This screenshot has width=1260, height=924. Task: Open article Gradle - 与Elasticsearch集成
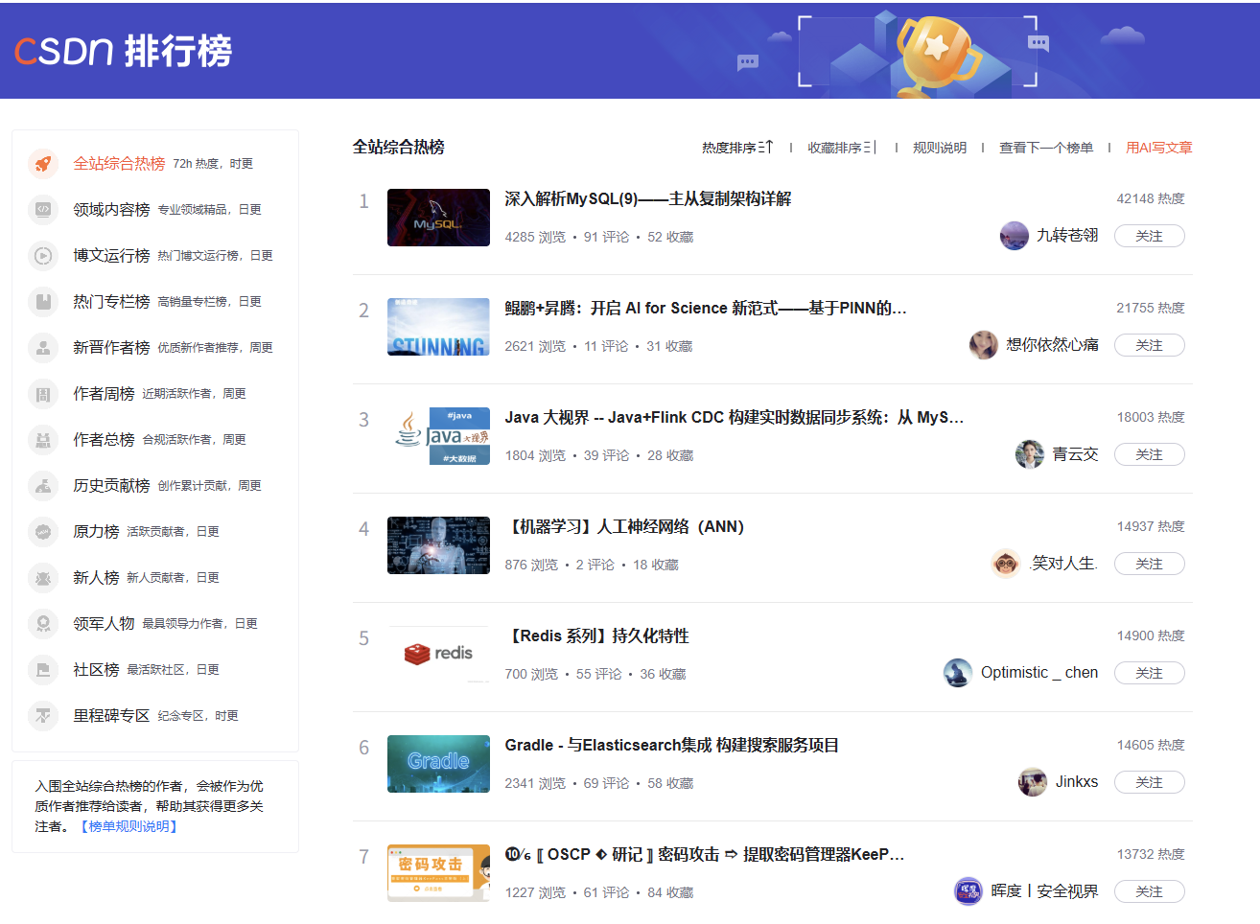pos(672,746)
